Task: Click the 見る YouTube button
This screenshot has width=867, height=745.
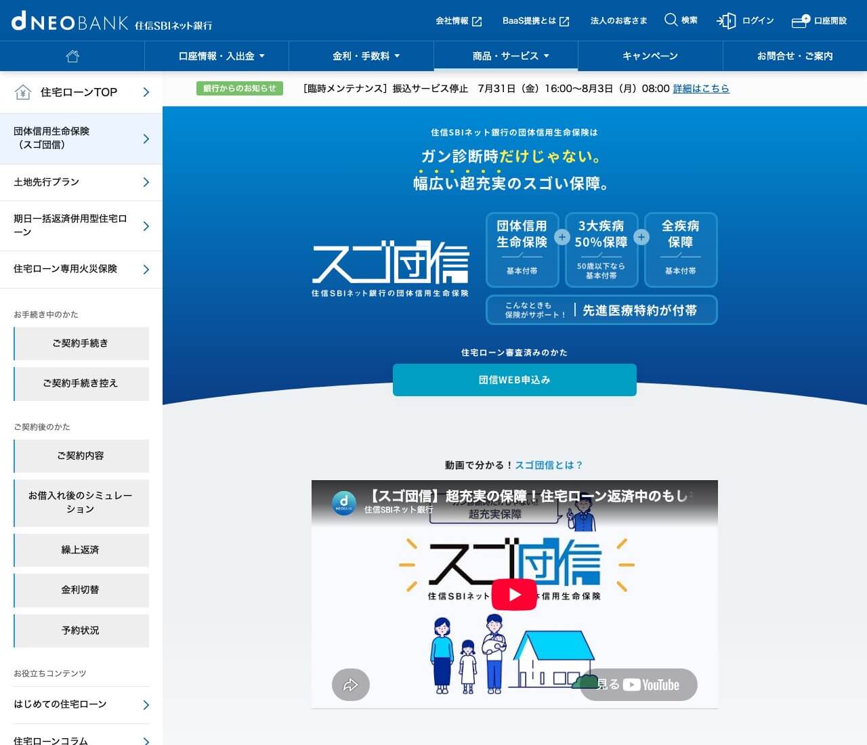Action: [x=639, y=685]
